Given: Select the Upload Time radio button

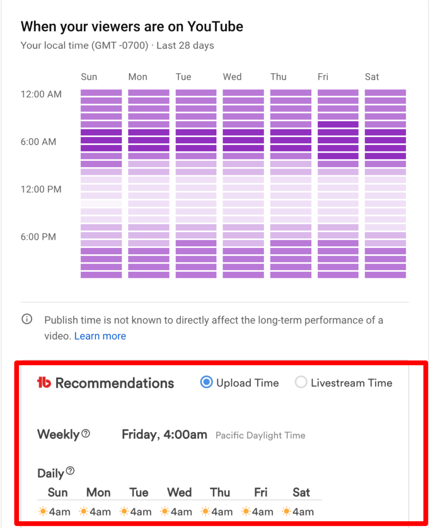Looking at the screenshot, I should click(x=207, y=383).
